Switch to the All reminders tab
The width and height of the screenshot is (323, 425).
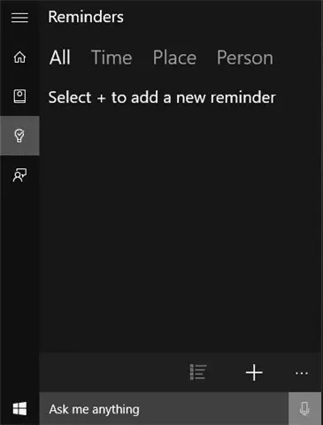coord(60,58)
